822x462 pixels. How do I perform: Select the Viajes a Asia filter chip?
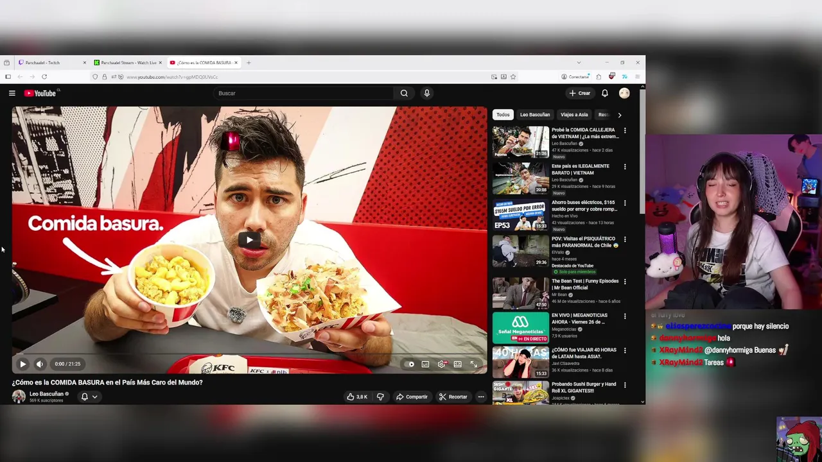tap(574, 115)
